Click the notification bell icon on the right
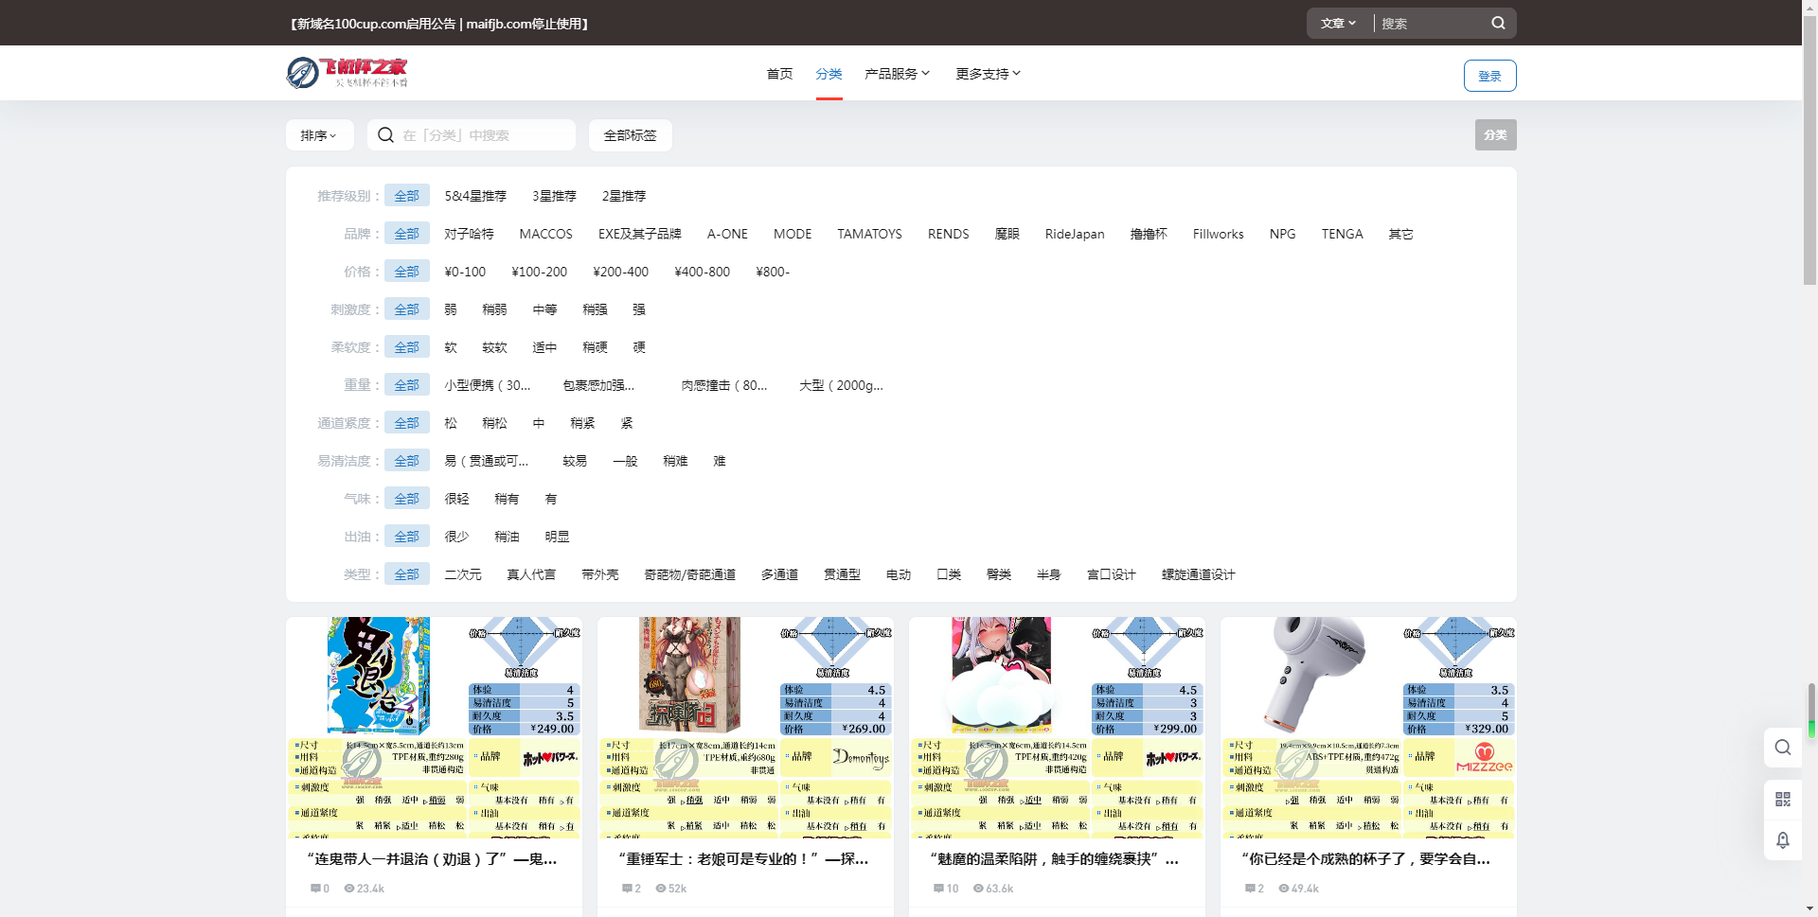The height and width of the screenshot is (917, 1818). coord(1784,841)
